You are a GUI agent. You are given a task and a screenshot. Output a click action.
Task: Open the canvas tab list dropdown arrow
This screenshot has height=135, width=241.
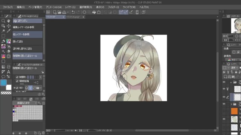click(x=217, y=16)
